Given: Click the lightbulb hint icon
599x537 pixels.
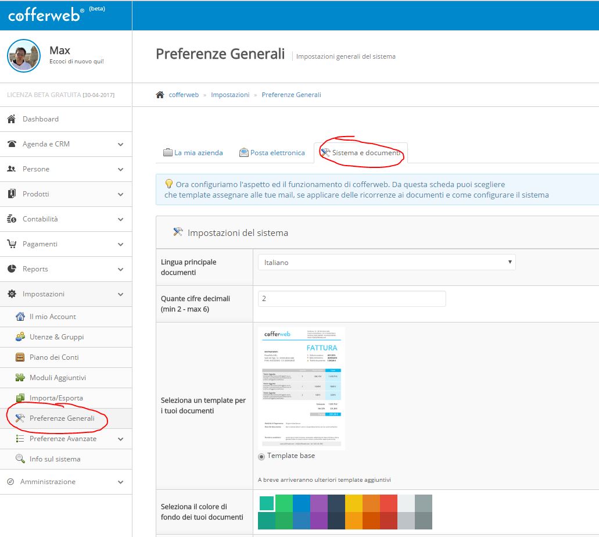Looking at the screenshot, I should (169, 184).
